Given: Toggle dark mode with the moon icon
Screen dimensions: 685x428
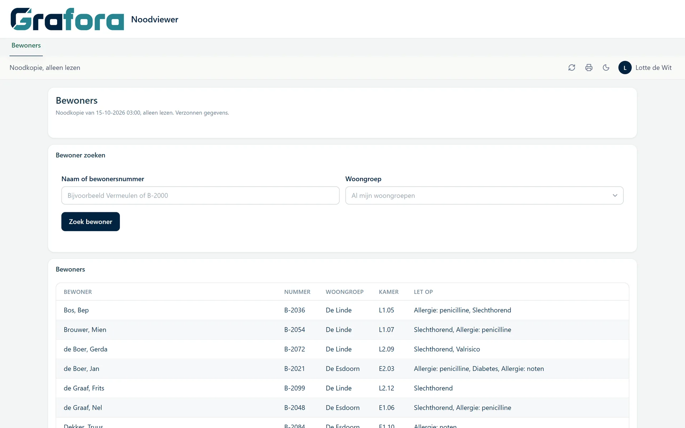Looking at the screenshot, I should click(606, 68).
